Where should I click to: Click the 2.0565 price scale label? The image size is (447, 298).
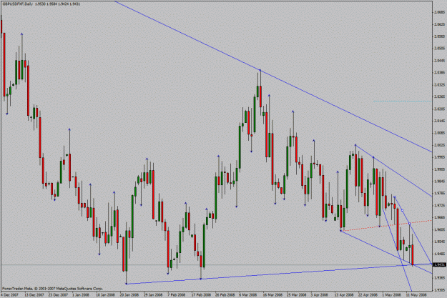point(440,36)
